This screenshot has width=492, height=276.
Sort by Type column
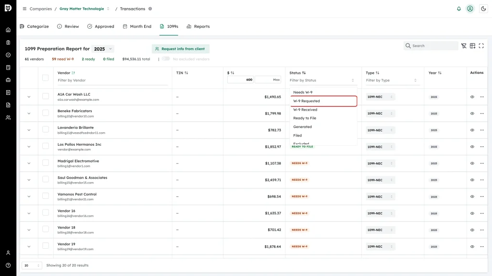tap(378, 73)
